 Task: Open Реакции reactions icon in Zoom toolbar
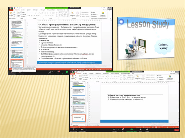pos(147,129)
